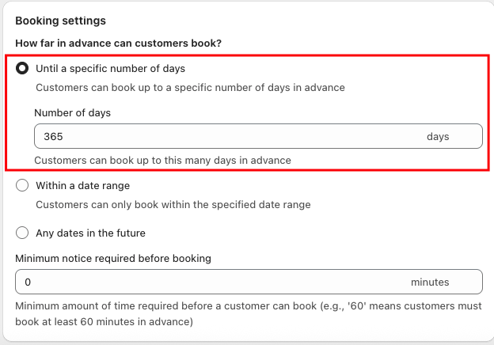Click the "Any dates in the future" label text

(x=90, y=233)
